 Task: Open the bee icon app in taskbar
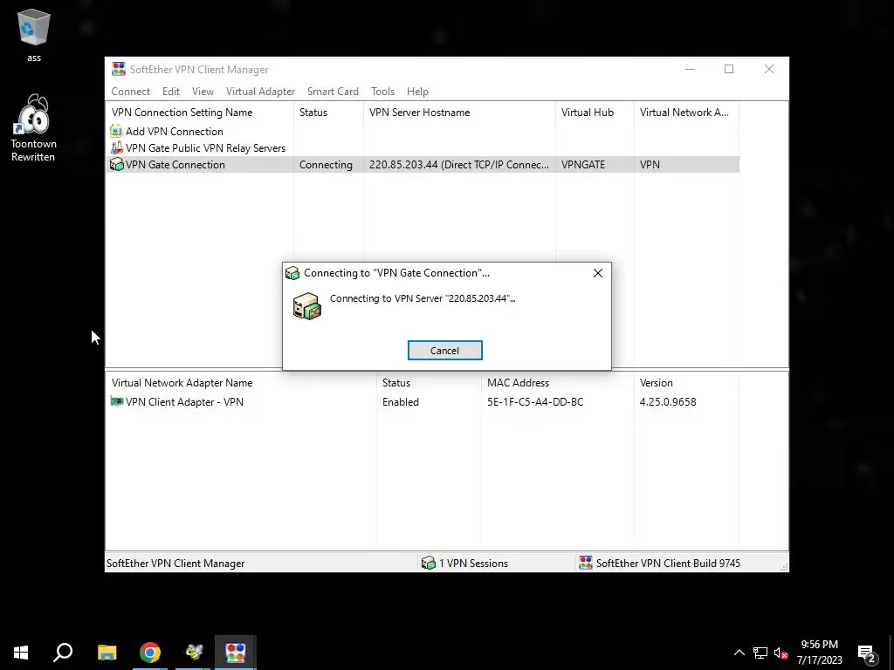click(x=194, y=653)
